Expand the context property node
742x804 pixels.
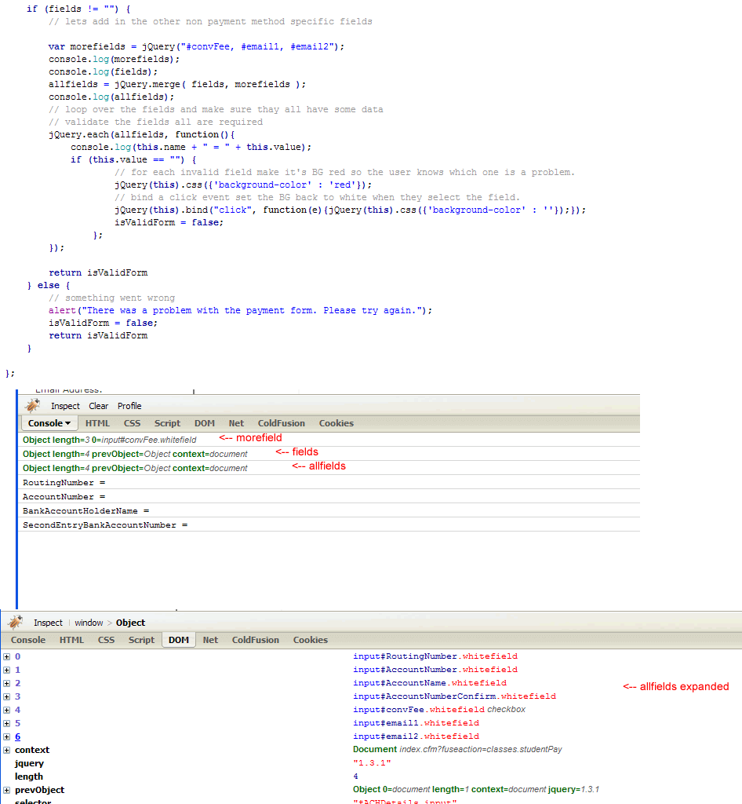pyautogui.click(x=6, y=750)
